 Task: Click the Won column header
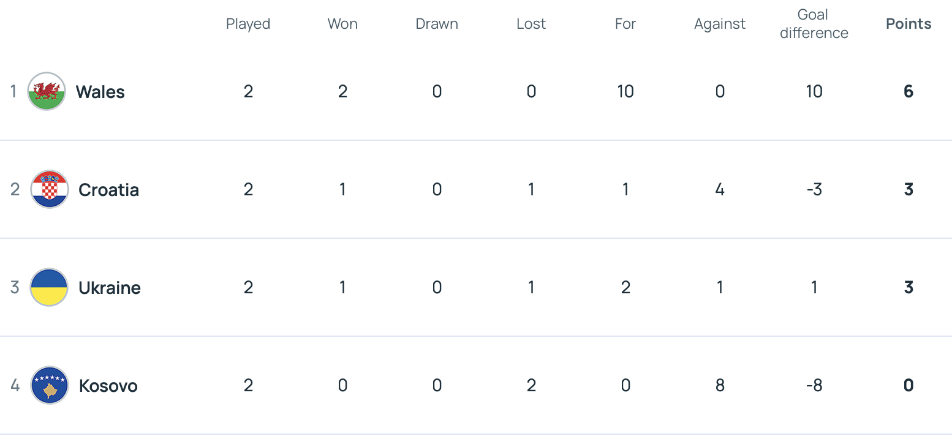click(342, 24)
